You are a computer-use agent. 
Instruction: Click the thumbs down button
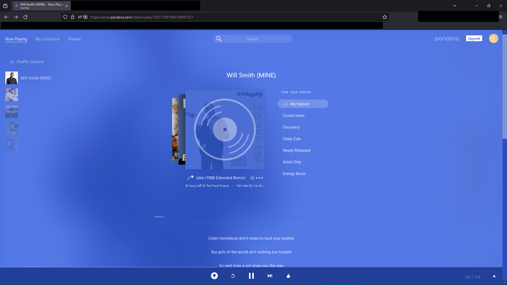[214, 276]
